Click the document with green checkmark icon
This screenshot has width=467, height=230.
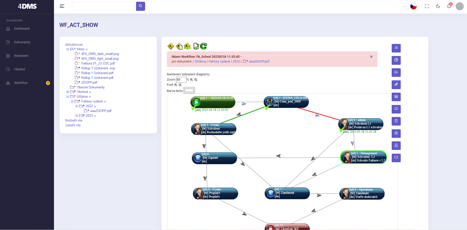[x=196, y=46]
